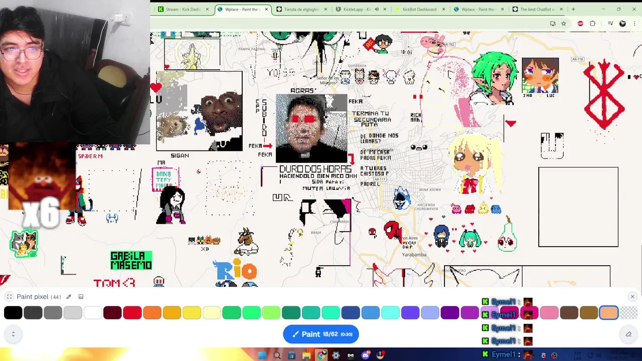642x361 pixels.
Task: Open the browser extensions puzzle icon
Action: point(593,24)
